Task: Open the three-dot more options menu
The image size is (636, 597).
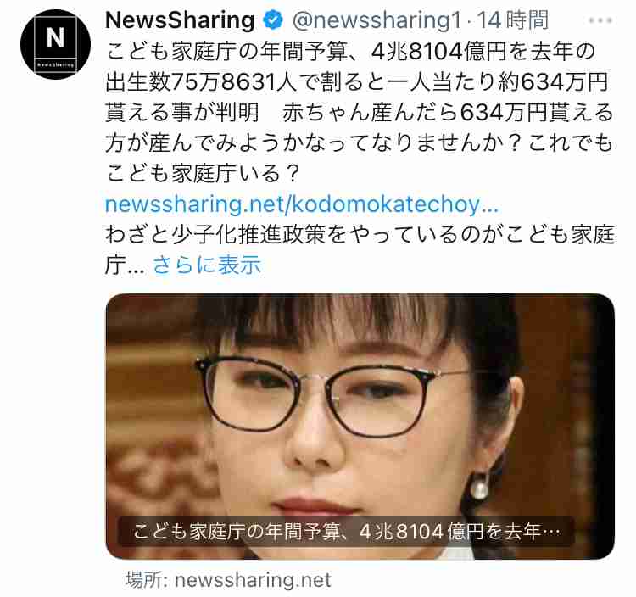Action: pyautogui.click(x=600, y=20)
